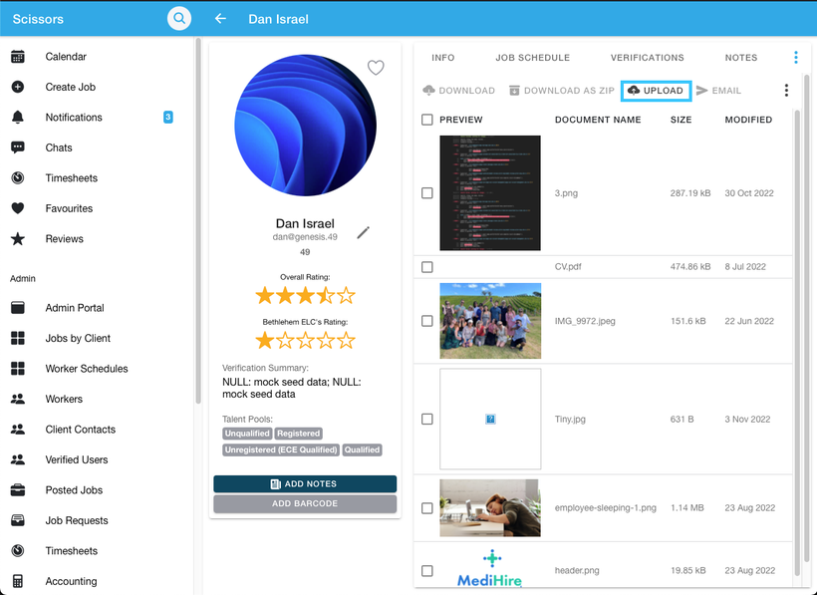Click the sidebar vertical scrollbar
This screenshot has width=817, height=595.
click(198, 221)
